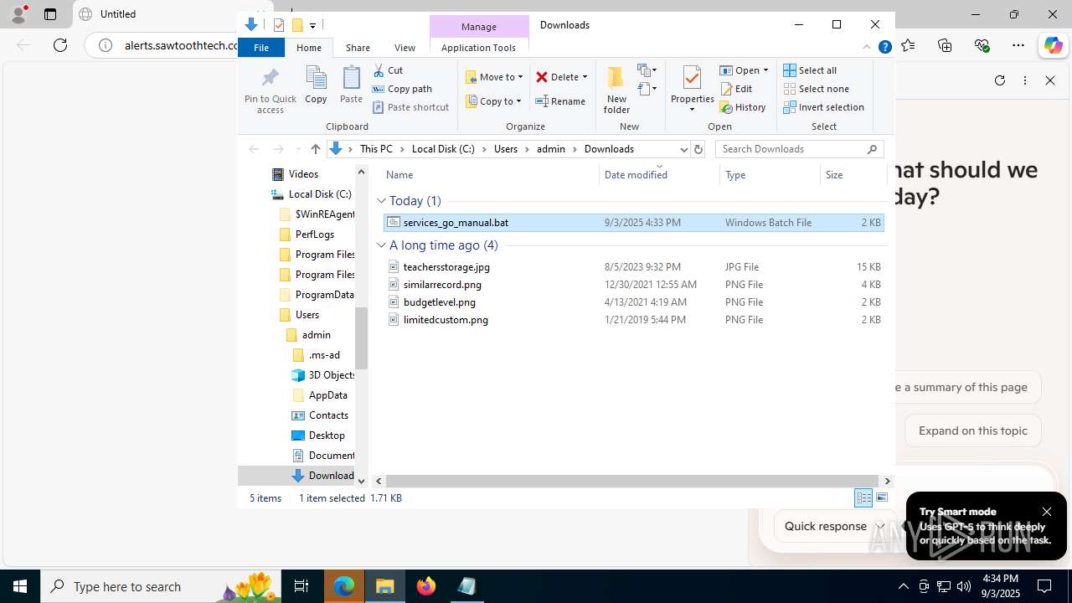Screen dimensions: 1072x603
Task: Open Explorer Help question mark
Action: 884,48
